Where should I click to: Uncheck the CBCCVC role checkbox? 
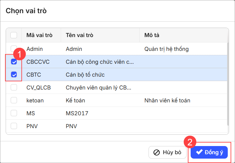click(14, 62)
